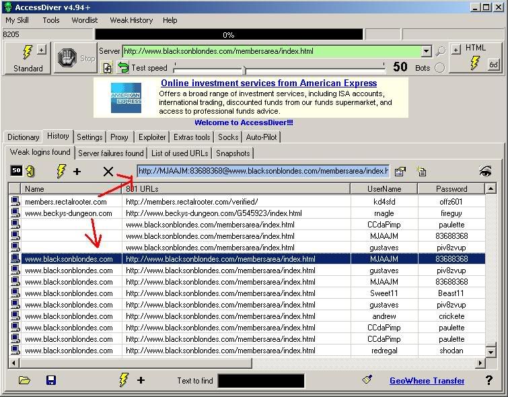
Task: Click the Password column header
Action: tap(451, 188)
